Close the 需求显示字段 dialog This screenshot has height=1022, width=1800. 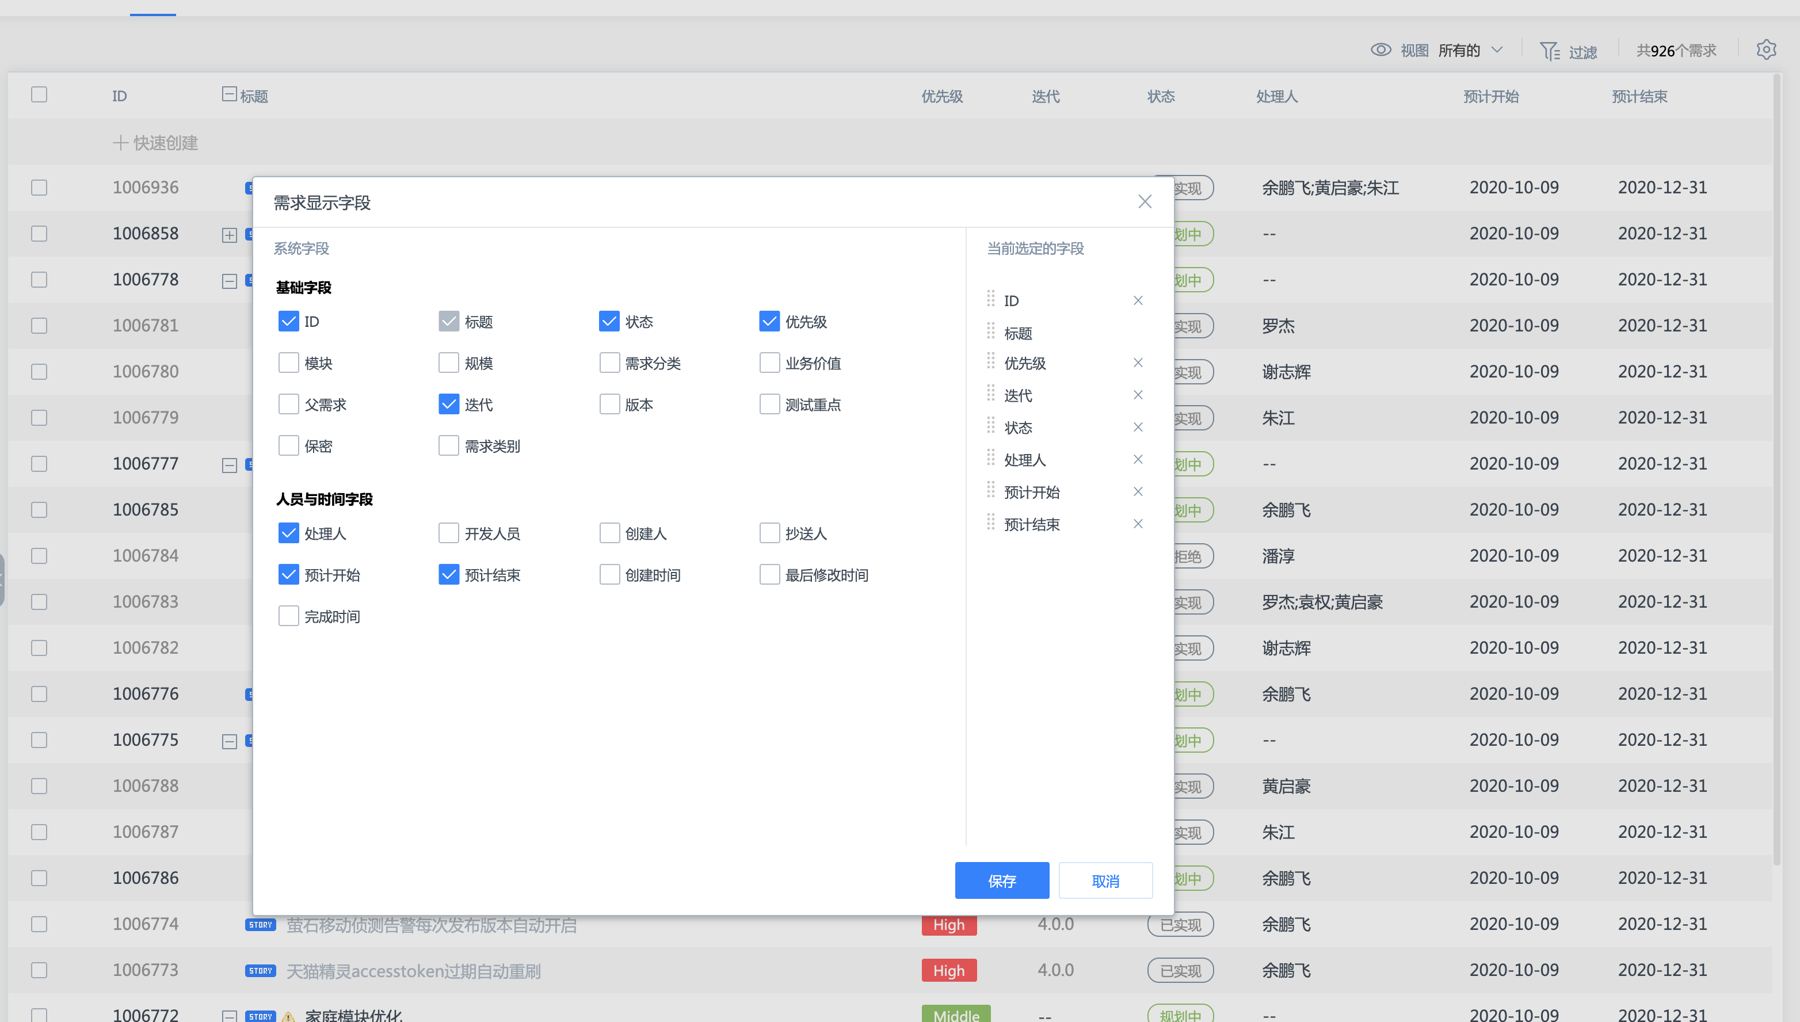click(1145, 202)
